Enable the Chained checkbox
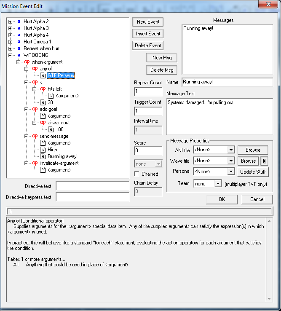The height and width of the screenshot is (311, 281). coord(137,174)
